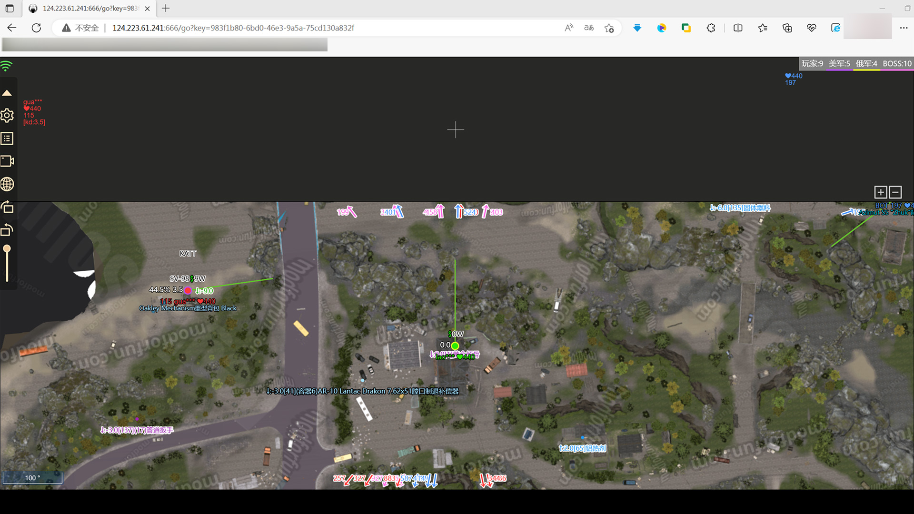Click the map zoom slider handle

click(x=7, y=249)
